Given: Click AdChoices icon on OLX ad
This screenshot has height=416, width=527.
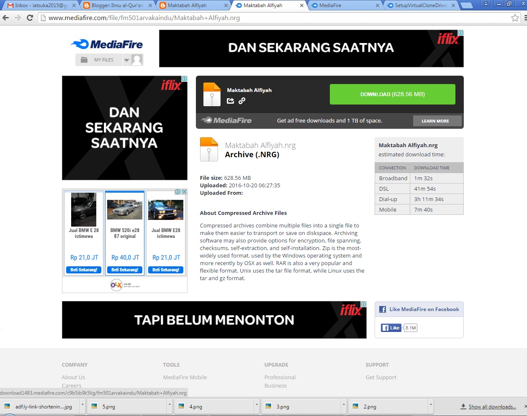Looking at the screenshot, I should tap(178, 191).
